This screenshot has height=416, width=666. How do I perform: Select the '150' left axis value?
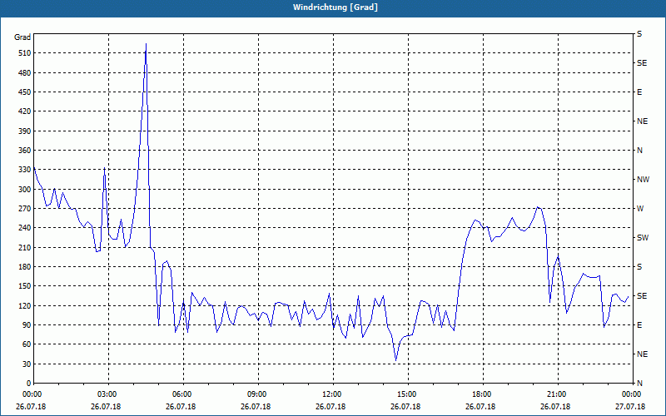point(25,286)
